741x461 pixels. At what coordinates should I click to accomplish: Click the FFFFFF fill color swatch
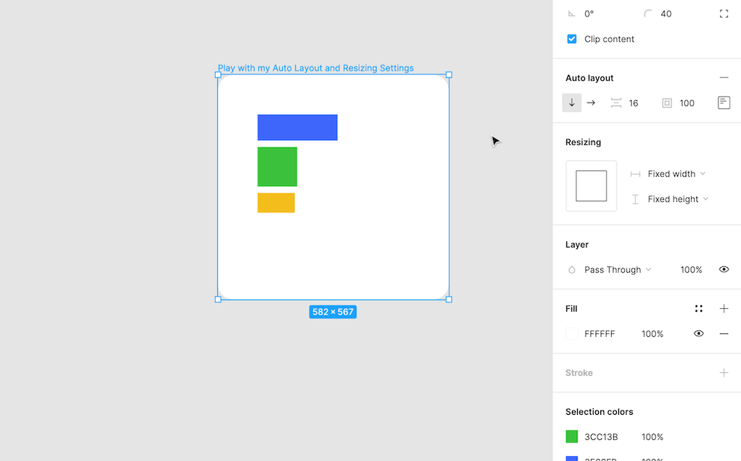point(571,333)
